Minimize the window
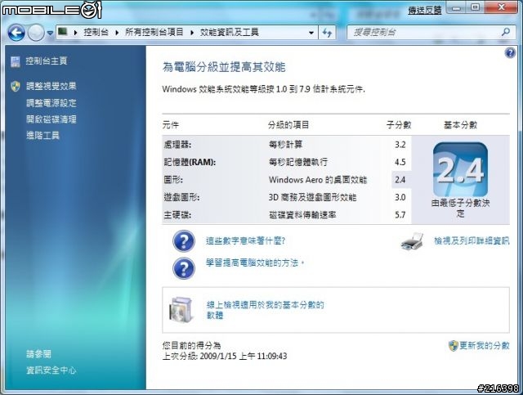The height and width of the screenshot is (395, 523). tap(457, 8)
